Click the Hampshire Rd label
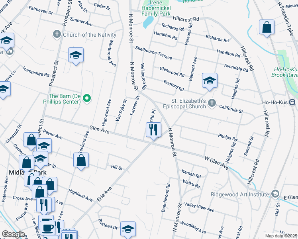Screen dimensions: 298x239 click(36, 72)
